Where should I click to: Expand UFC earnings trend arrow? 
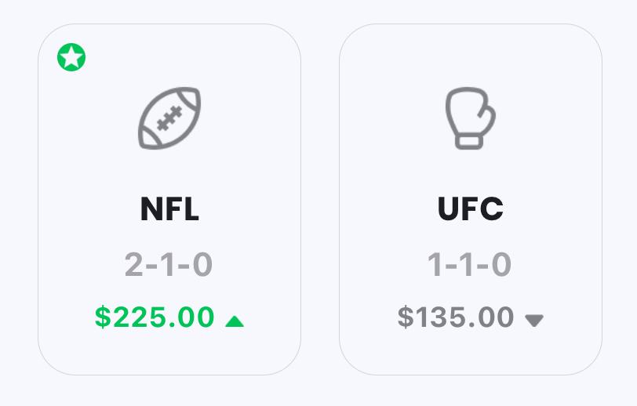click(x=534, y=321)
